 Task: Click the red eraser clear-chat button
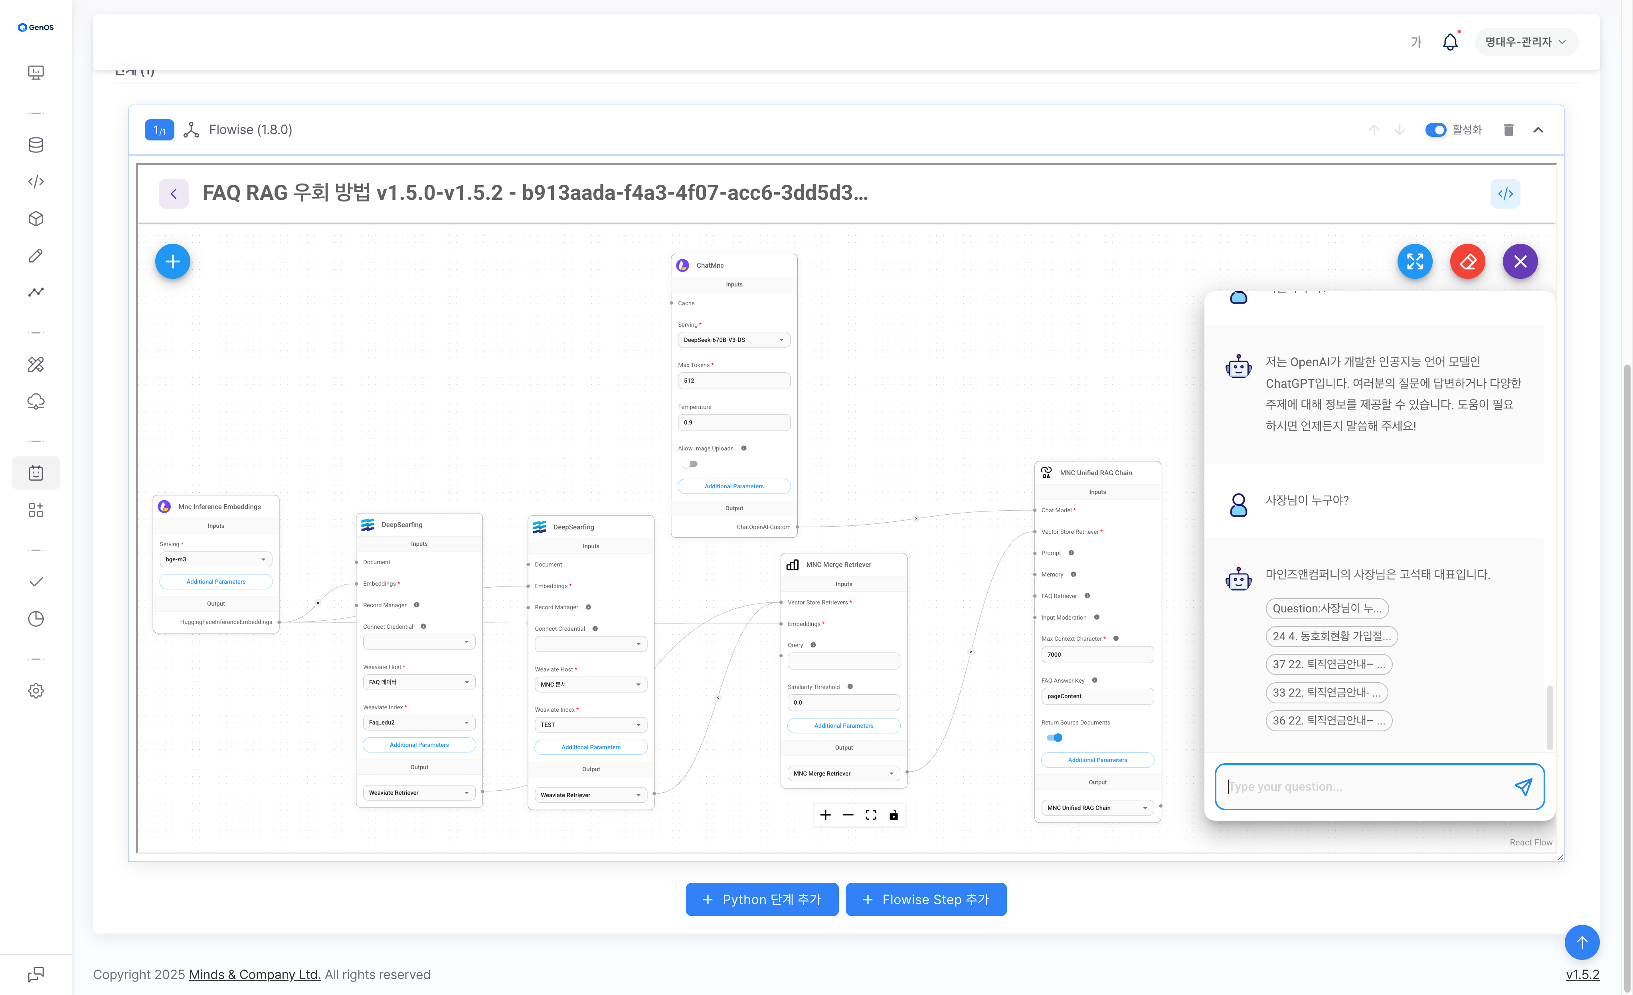1467,262
